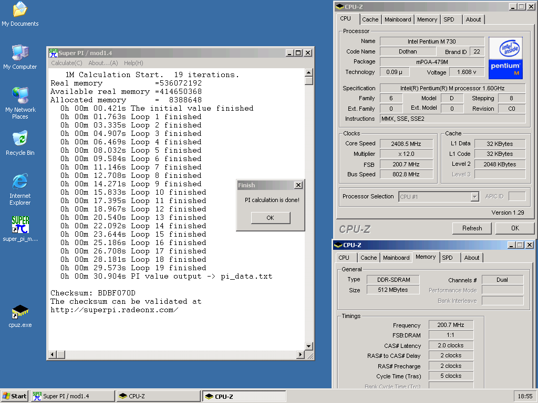Click the Specification field in CPU-Z
This screenshot has height=403, width=538.
[x=452, y=88]
